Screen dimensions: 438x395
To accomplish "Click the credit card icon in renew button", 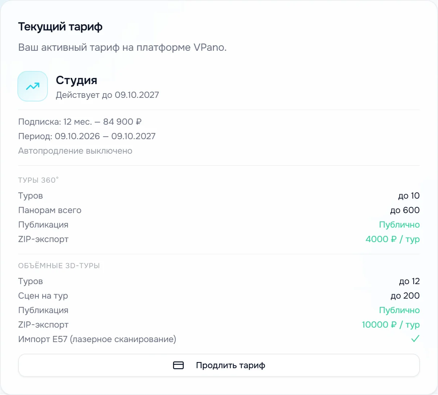I will [178, 365].
